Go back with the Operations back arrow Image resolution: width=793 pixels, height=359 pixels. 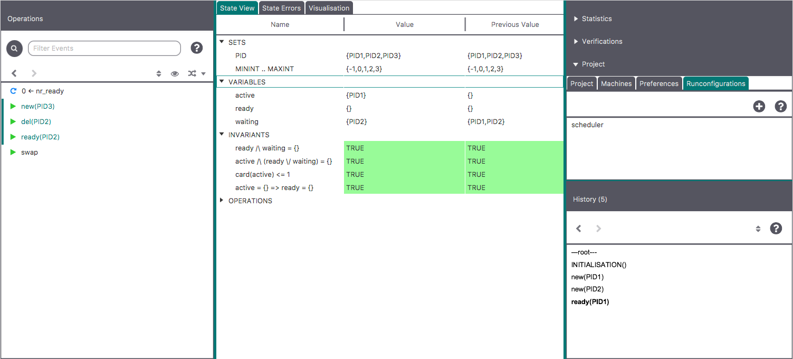point(14,73)
